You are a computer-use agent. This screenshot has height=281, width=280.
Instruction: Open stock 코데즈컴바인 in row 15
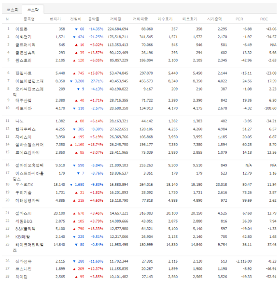pos(28,152)
